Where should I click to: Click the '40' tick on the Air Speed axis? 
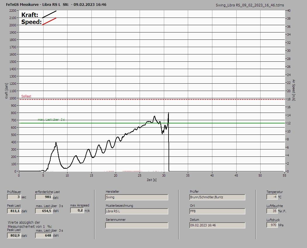pos(289,11)
